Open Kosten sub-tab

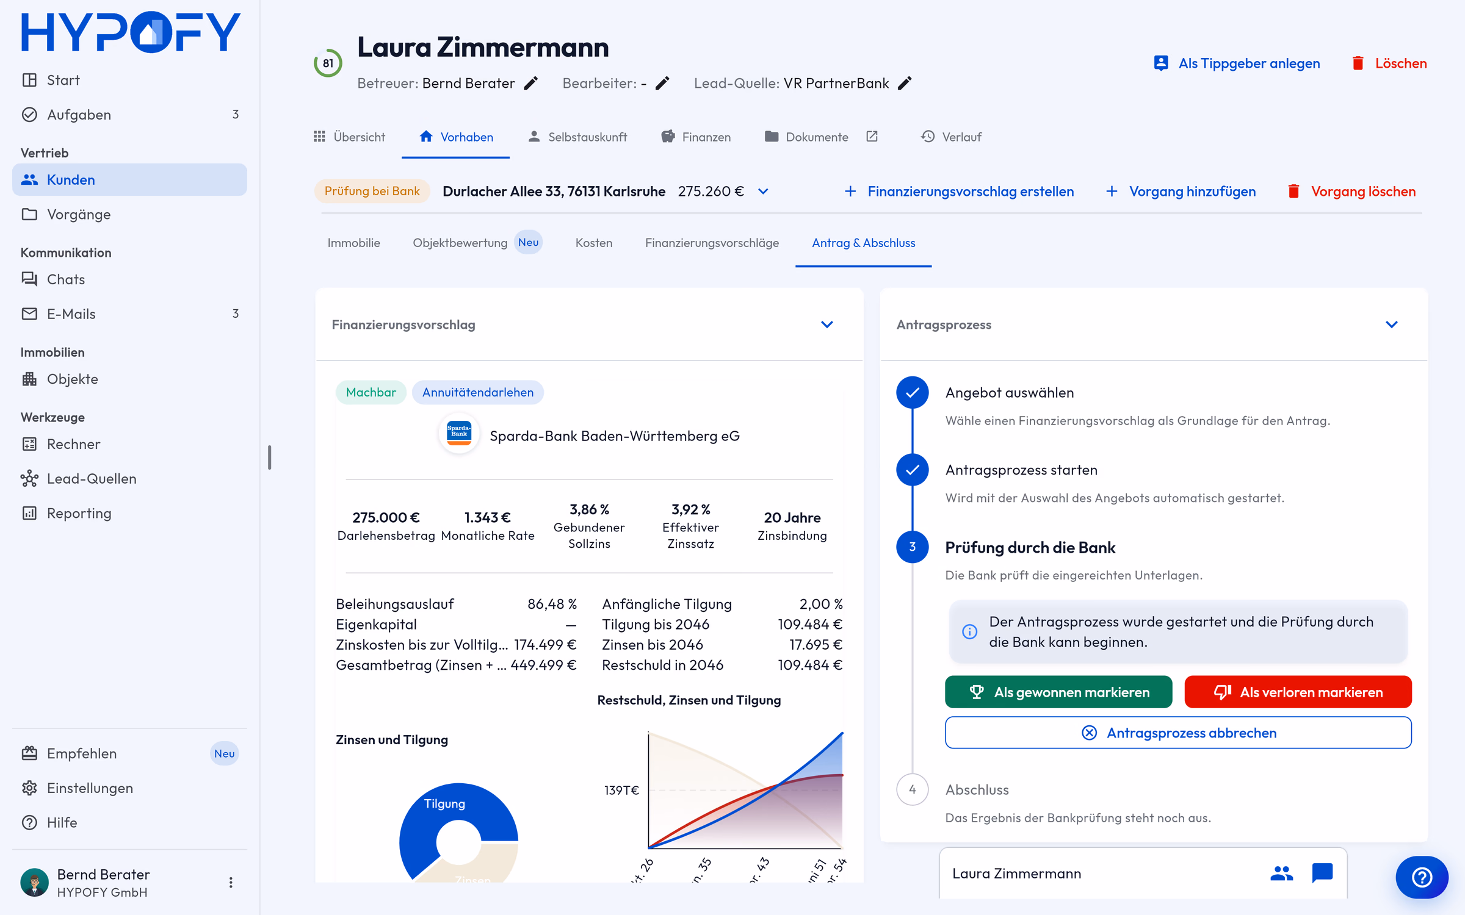[593, 243]
